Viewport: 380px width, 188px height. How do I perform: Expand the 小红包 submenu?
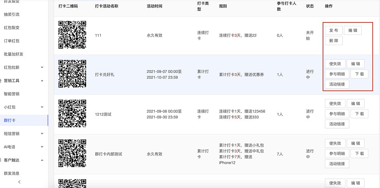click(42, 107)
